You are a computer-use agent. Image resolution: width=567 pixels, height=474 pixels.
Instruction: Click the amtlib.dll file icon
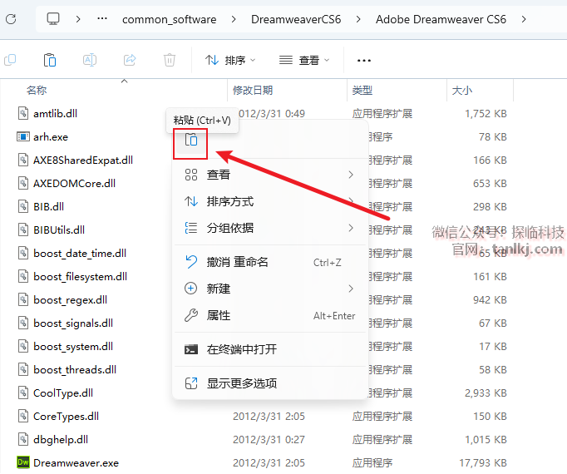tap(23, 113)
